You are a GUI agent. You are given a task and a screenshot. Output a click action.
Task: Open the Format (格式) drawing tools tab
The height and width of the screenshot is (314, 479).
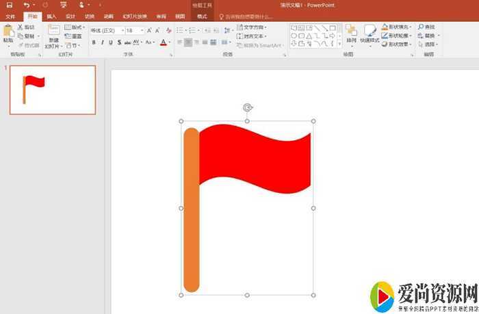click(x=201, y=16)
